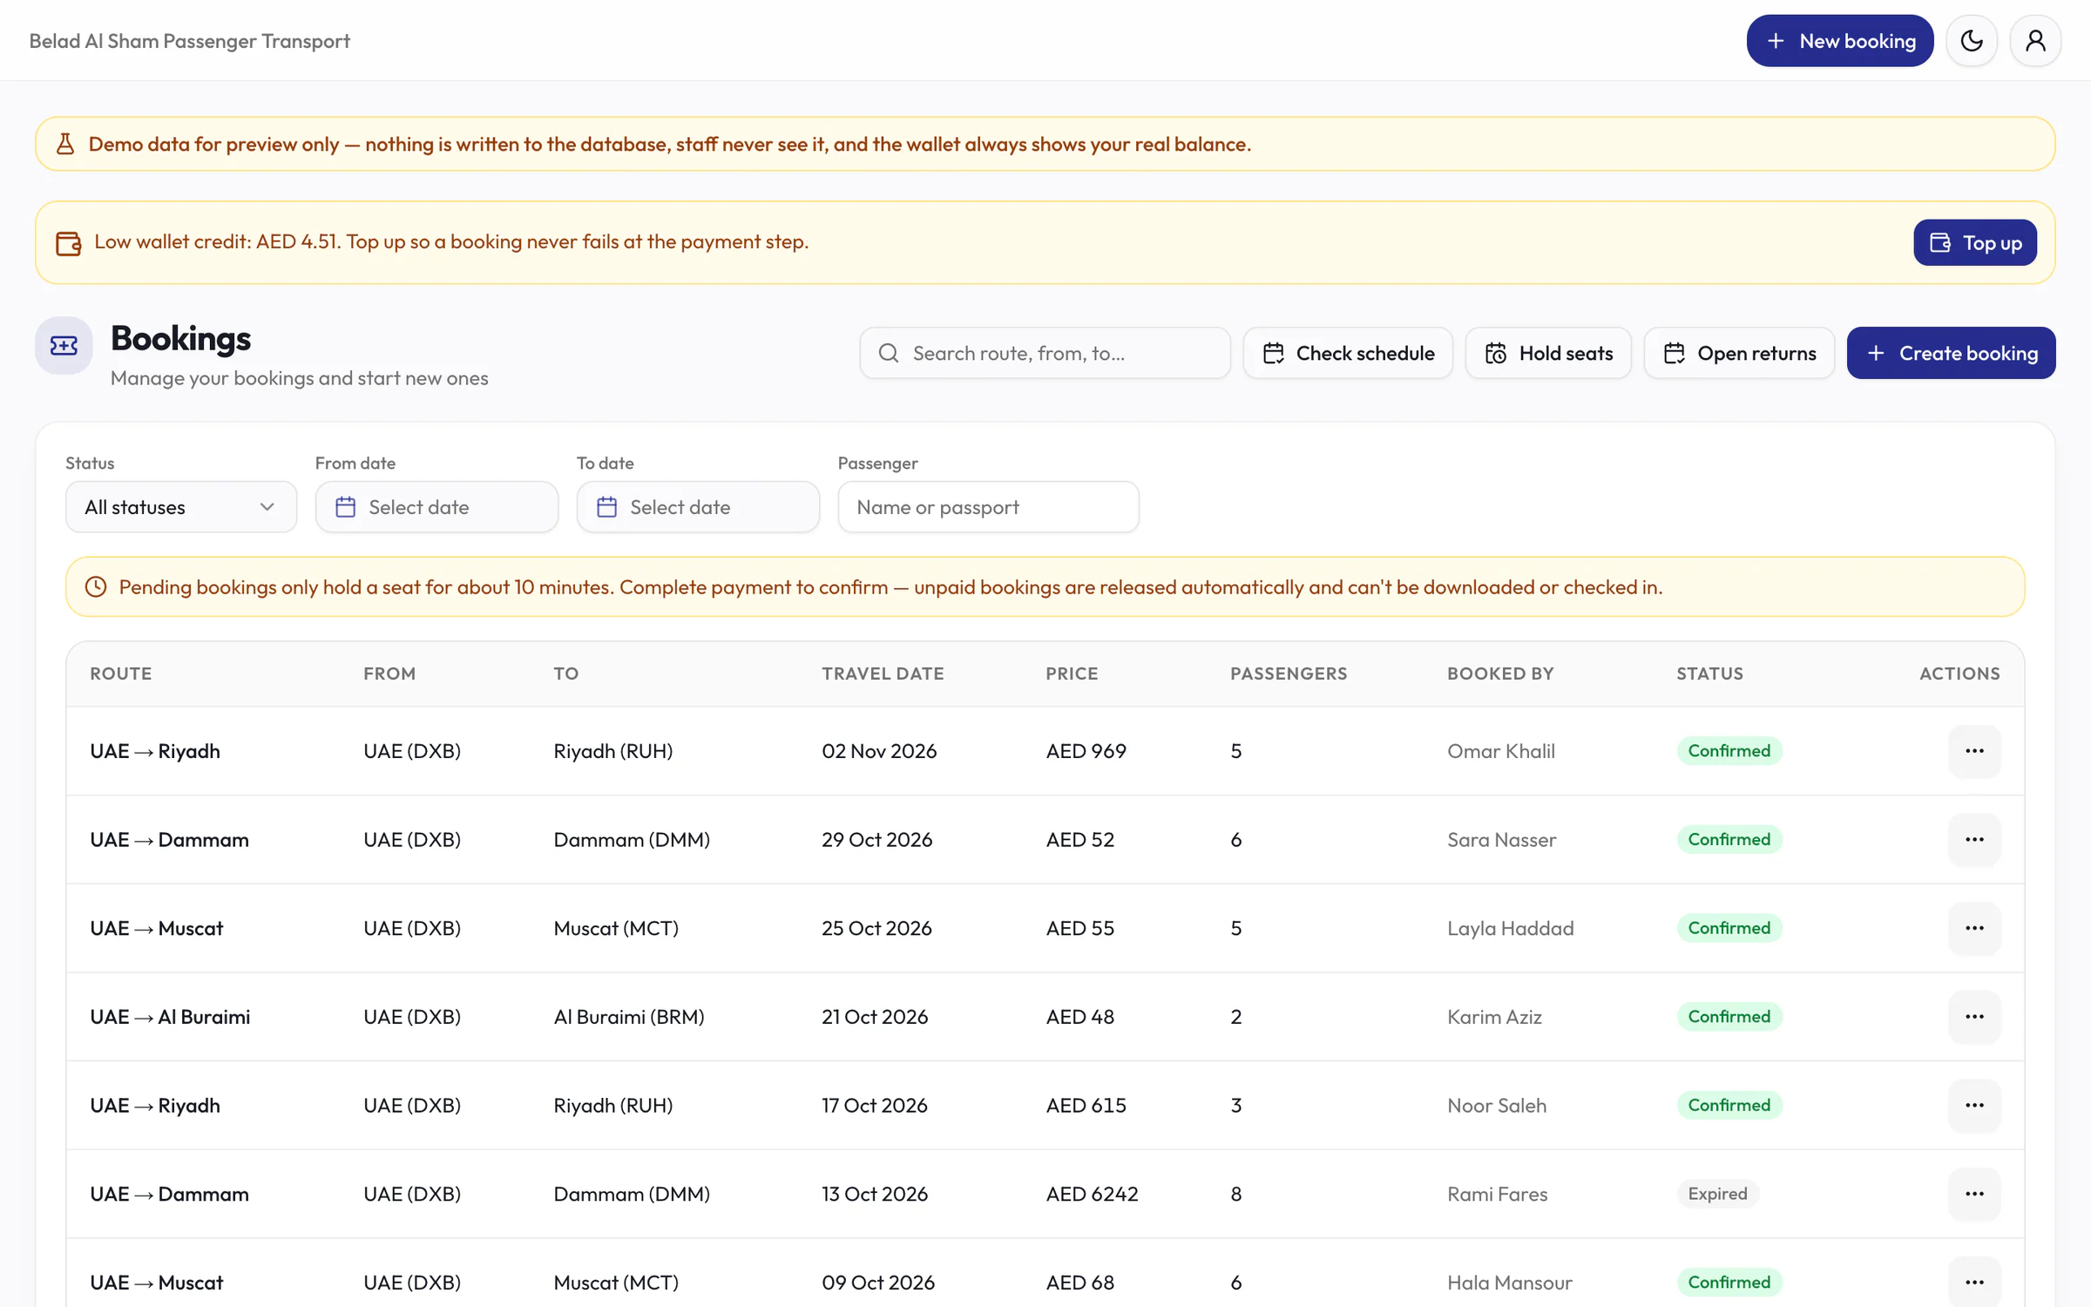Open actions menu for Noor Saleh booking
2091x1307 pixels.
coord(1974,1106)
